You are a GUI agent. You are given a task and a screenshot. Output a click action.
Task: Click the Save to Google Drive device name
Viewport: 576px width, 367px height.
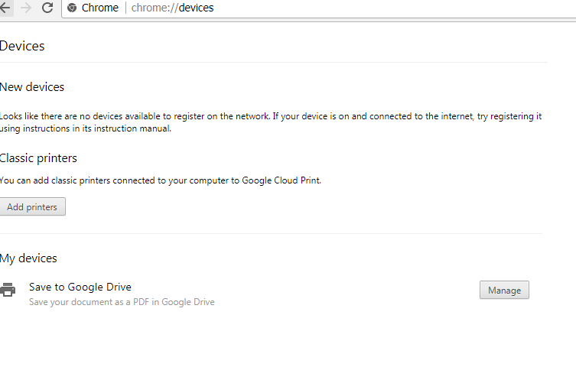[80, 287]
